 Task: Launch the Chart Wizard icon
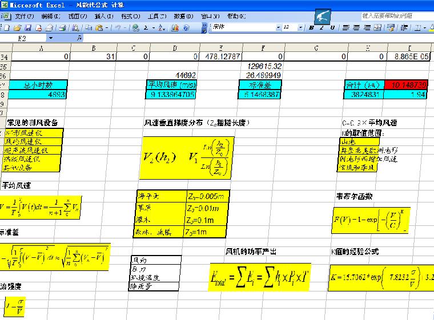[x=175, y=27]
